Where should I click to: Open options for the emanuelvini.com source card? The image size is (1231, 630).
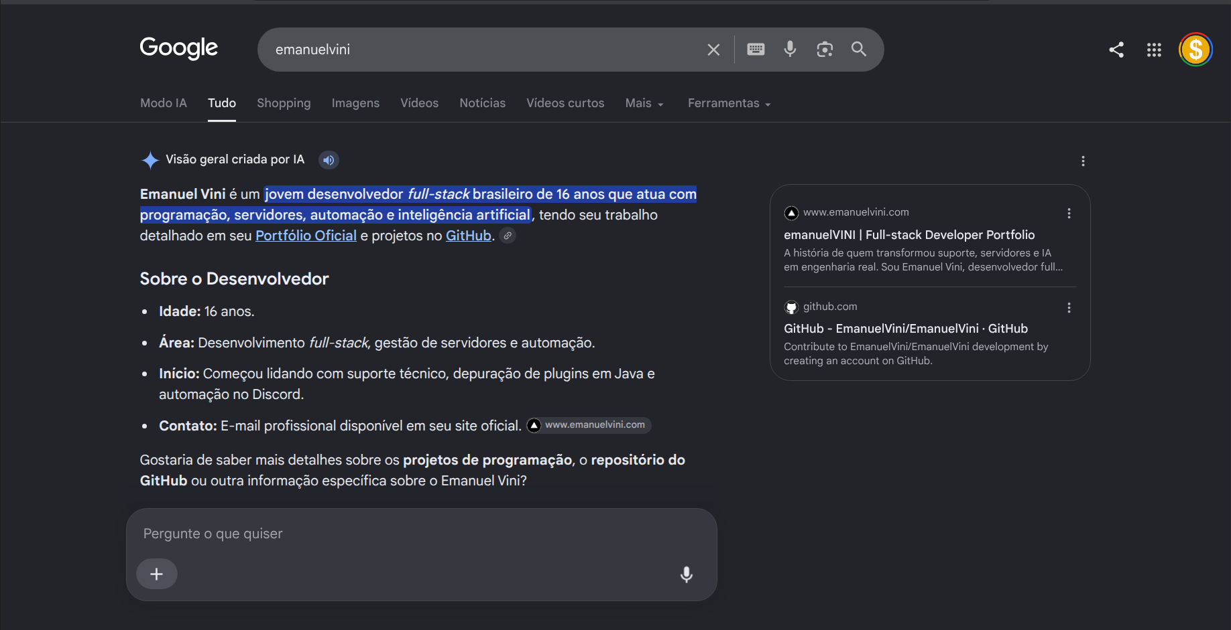pos(1069,213)
